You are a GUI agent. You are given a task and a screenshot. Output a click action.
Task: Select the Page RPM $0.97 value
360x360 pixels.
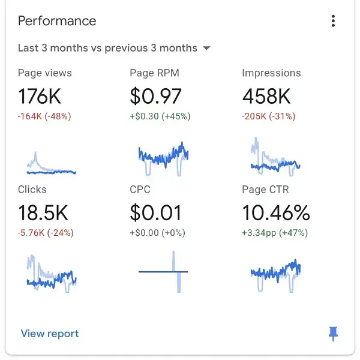(x=157, y=96)
